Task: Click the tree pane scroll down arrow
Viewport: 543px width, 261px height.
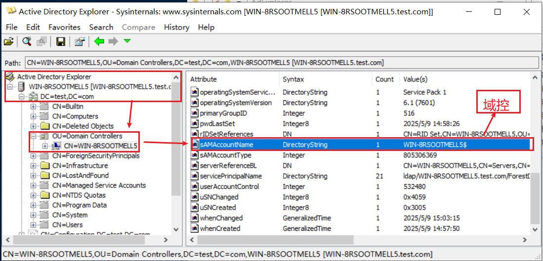Action: pyautogui.click(x=176, y=229)
